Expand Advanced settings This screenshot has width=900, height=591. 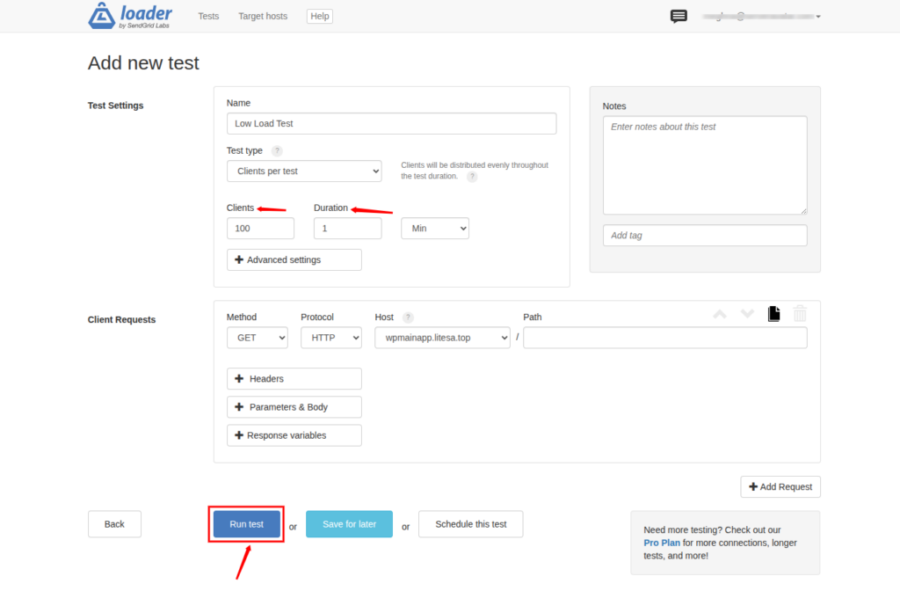click(x=294, y=259)
